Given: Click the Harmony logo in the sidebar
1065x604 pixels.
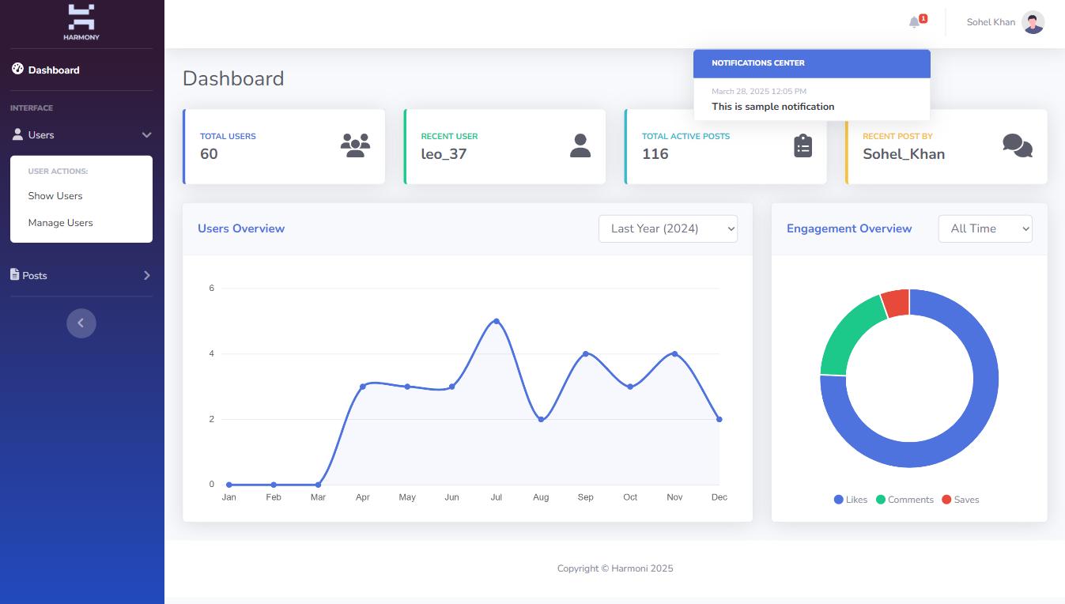Looking at the screenshot, I should point(81,22).
